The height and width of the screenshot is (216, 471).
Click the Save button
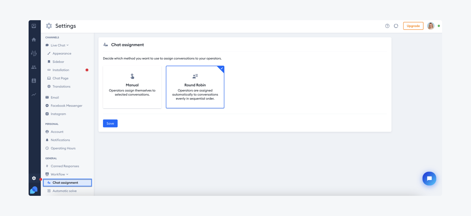click(110, 123)
